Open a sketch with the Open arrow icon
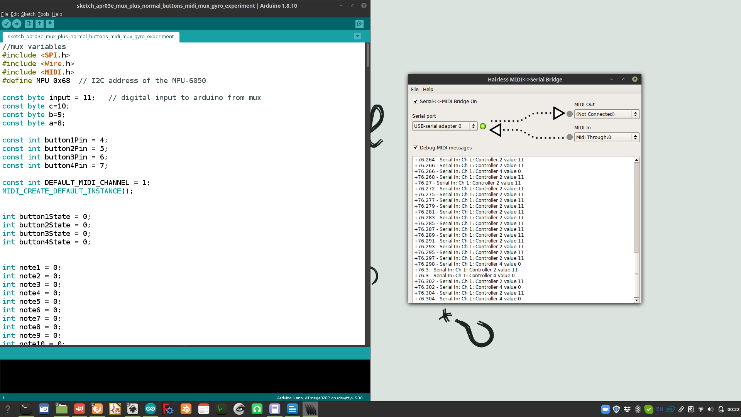This screenshot has width=741, height=417. [x=39, y=24]
